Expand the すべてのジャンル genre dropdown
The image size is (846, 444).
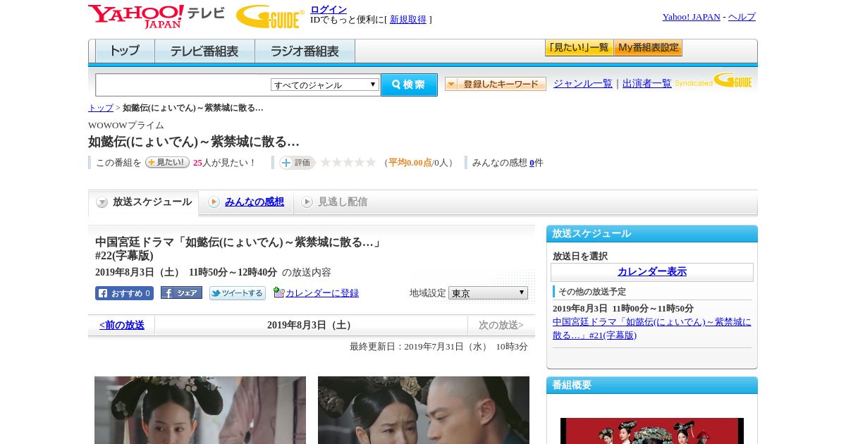point(325,85)
